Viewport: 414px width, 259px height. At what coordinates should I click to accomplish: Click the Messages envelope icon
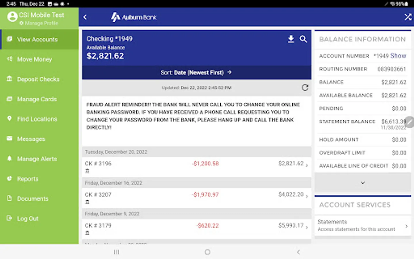9,138
